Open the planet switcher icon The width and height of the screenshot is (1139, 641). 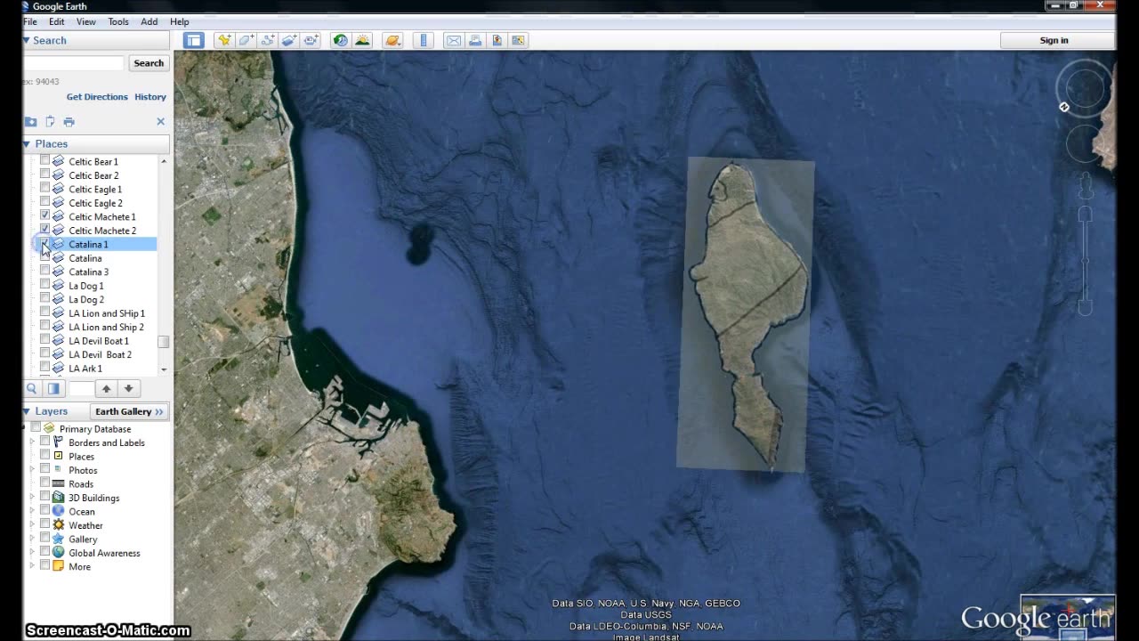(392, 40)
